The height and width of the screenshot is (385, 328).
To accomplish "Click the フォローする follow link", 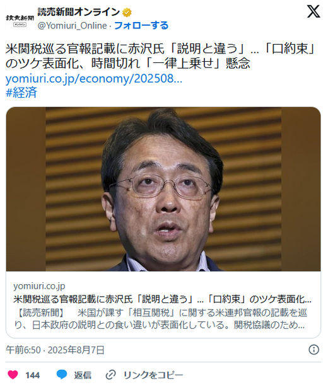I will tap(141, 25).
